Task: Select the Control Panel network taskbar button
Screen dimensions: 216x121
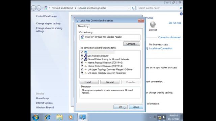Action: tap(82, 117)
